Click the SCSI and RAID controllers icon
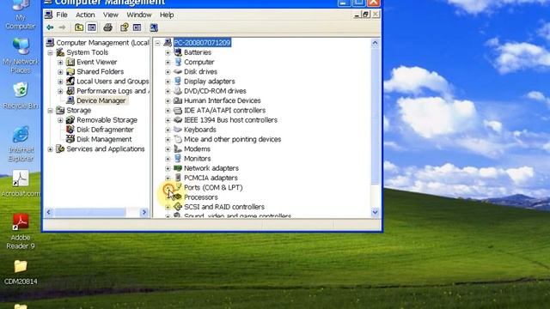The height and width of the screenshot is (309, 550). pyautogui.click(x=178, y=207)
